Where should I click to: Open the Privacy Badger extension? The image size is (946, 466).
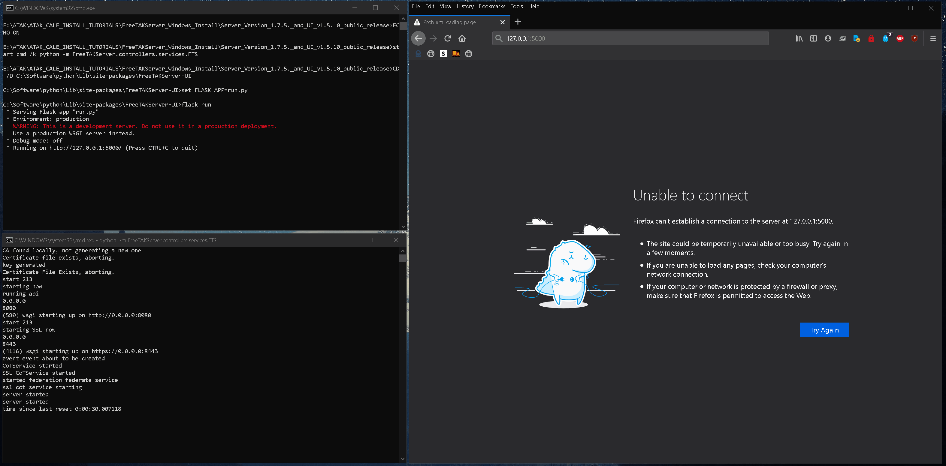tap(842, 38)
